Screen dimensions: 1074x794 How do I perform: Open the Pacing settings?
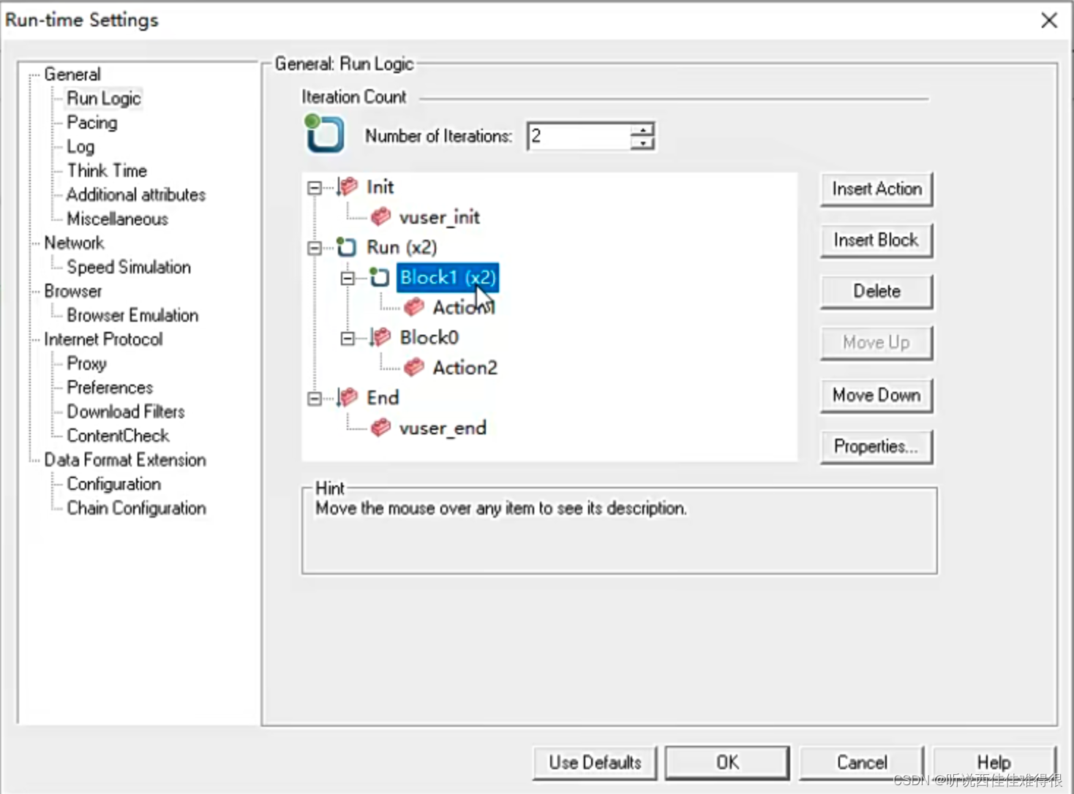(92, 122)
